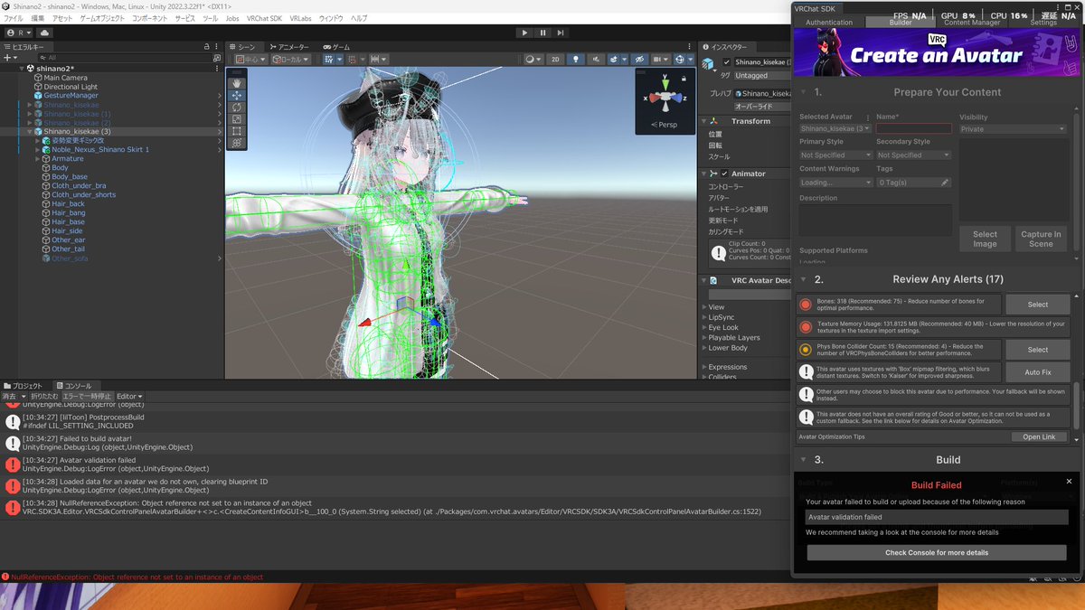This screenshot has height=610, width=1085.
Task: Open the Secondary Style dropdown
Action: 913,155
